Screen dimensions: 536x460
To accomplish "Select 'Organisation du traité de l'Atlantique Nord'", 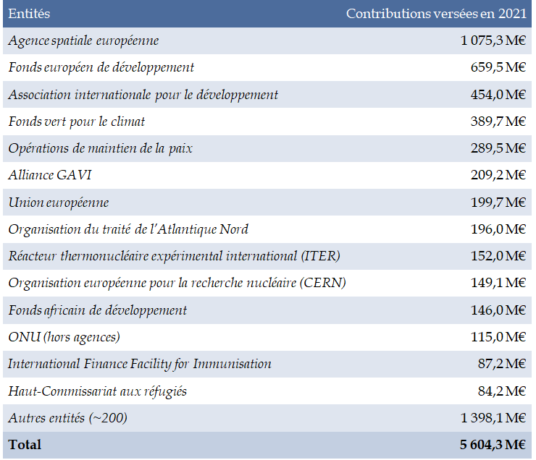I will click(128, 229).
